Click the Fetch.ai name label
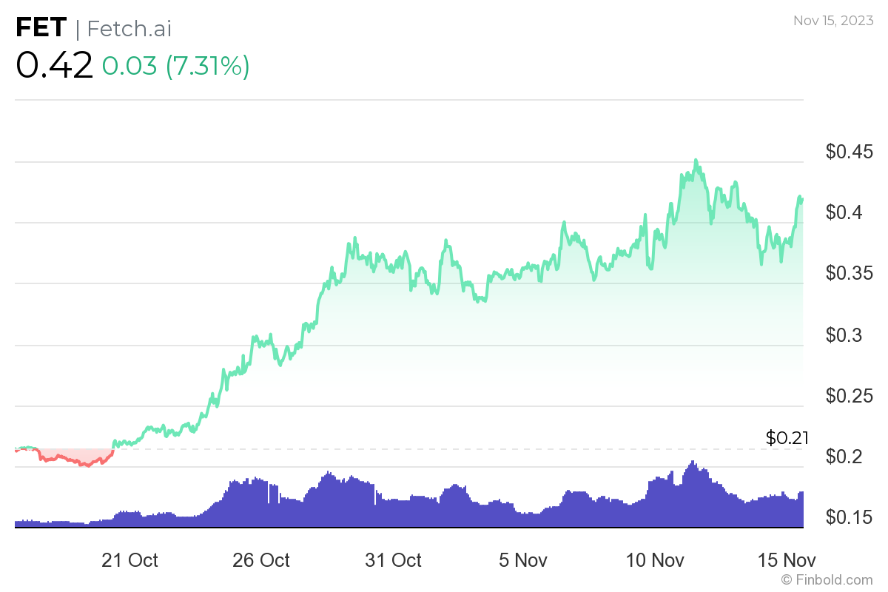This screenshot has height=592, width=888. [129, 28]
